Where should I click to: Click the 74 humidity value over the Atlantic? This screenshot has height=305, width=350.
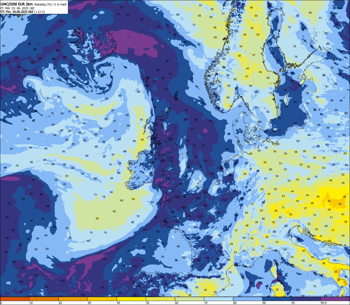(x=105, y=233)
